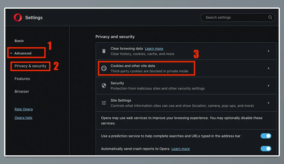Expand the Site Settings row arrow
This screenshot has width=284, height=164.
(x=269, y=103)
